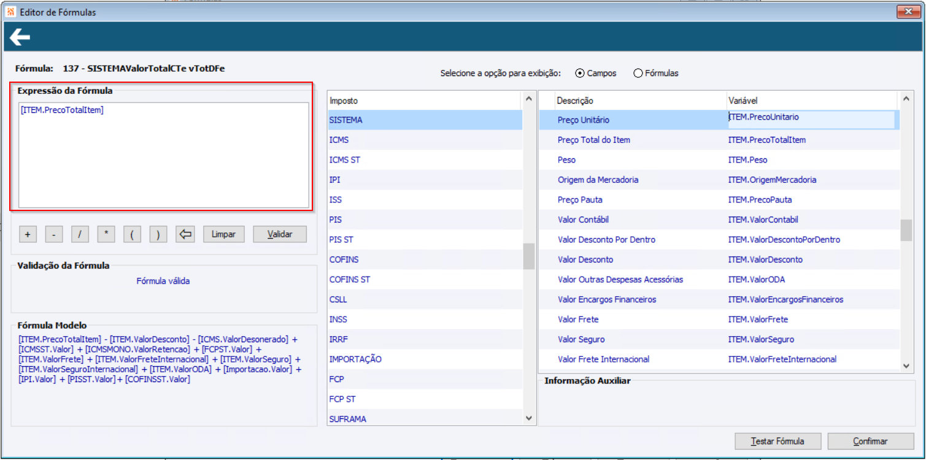Screen dimensions: 926x460
Task: Insert the division slash operator
Action: pyautogui.click(x=80, y=234)
